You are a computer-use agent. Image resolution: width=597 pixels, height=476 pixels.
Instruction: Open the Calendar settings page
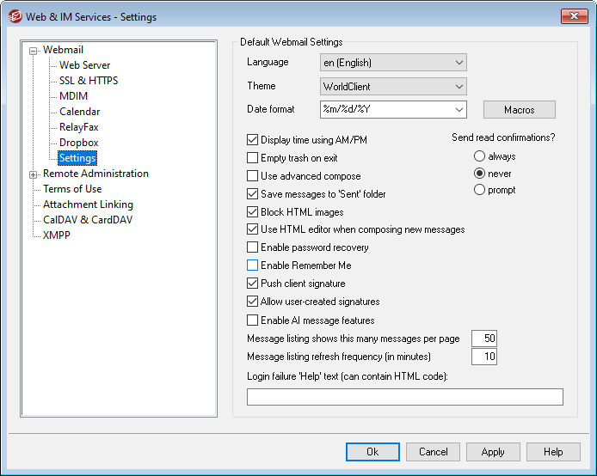click(x=79, y=112)
